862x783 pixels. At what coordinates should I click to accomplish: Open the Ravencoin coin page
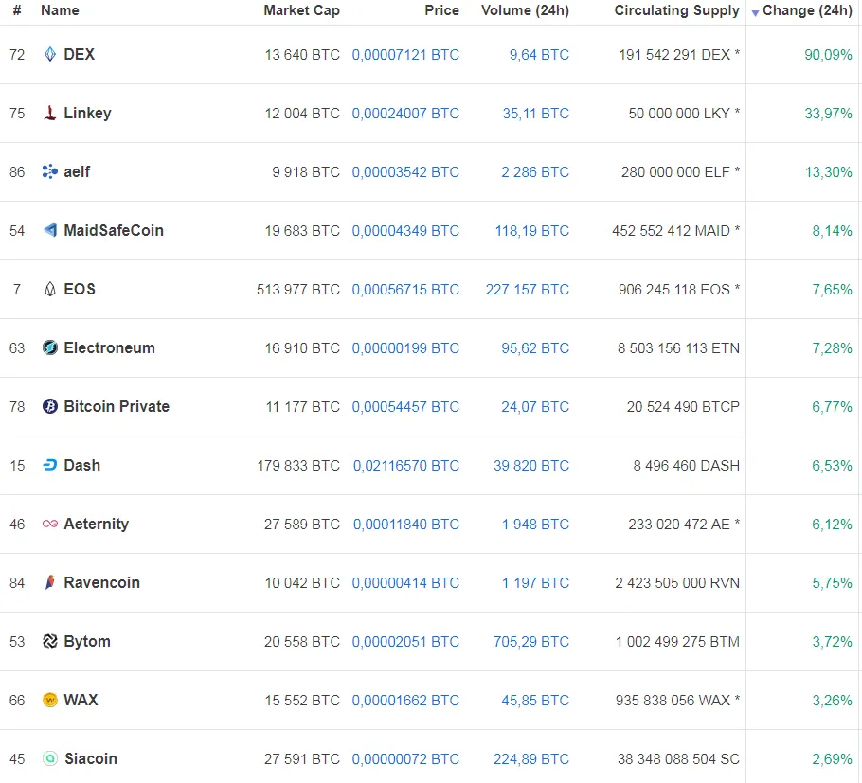pyautogui.click(x=101, y=582)
